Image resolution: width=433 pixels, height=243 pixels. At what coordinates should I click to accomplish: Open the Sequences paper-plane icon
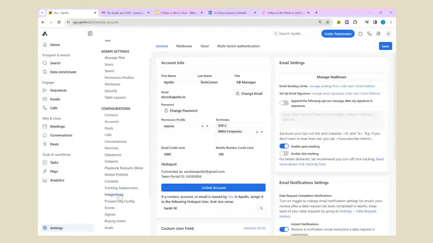(x=45, y=90)
